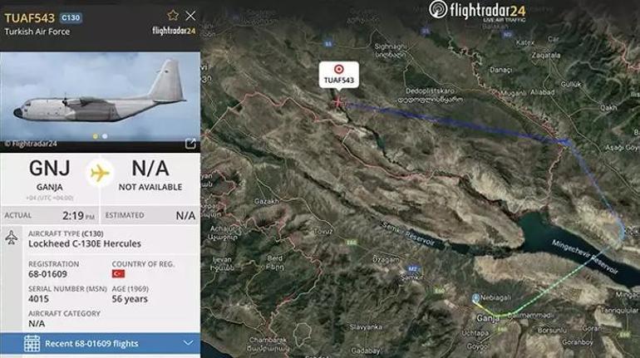The height and width of the screenshot is (358, 640).
Task: Click the TUAF543 map label bubble
Action: pos(339,75)
